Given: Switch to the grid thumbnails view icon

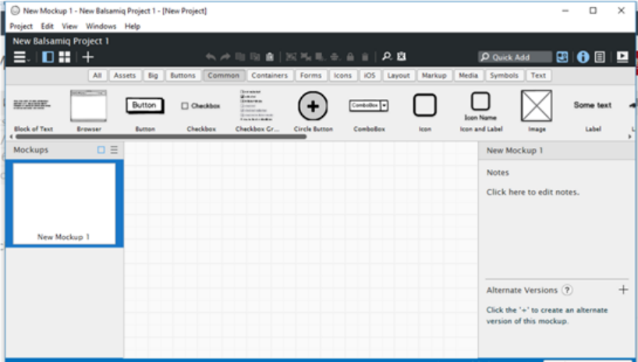Looking at the screenshot, I should tap(64, 57).
